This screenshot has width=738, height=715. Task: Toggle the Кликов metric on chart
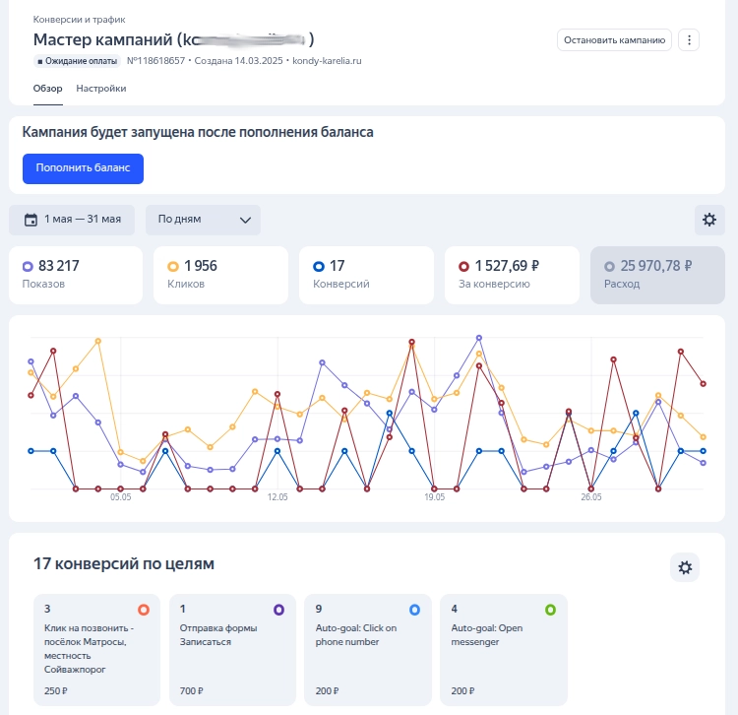[220, 275]
